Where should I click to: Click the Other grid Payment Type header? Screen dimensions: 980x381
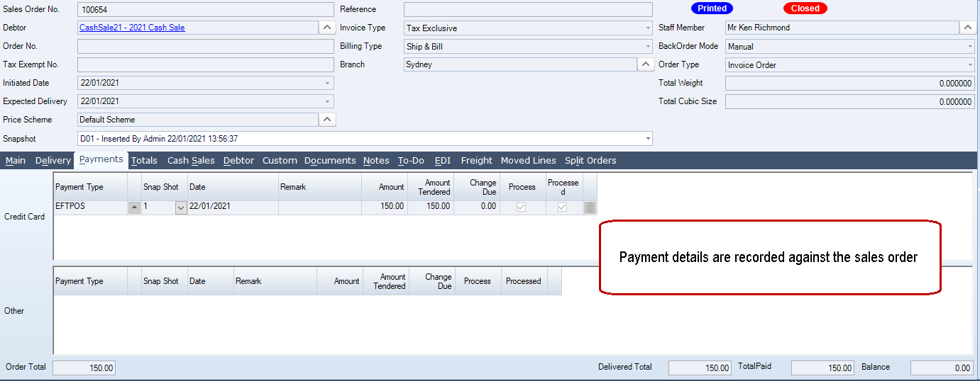click(x=90, y=281)
